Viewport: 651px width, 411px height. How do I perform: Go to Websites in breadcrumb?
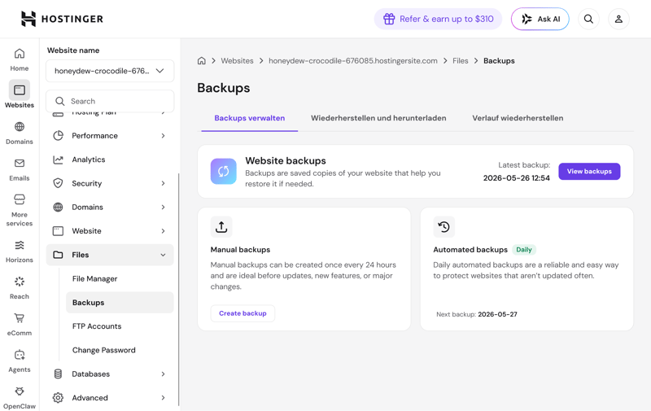tap(237, 60)
